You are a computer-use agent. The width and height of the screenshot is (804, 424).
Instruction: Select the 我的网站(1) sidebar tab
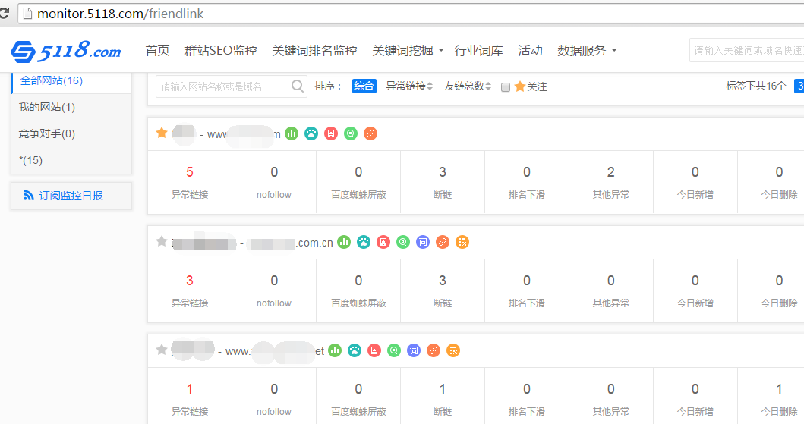[x=72, y=107]
